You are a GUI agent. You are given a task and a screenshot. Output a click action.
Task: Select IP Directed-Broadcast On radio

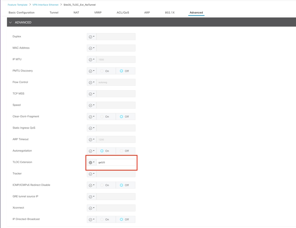pos(102,219)
